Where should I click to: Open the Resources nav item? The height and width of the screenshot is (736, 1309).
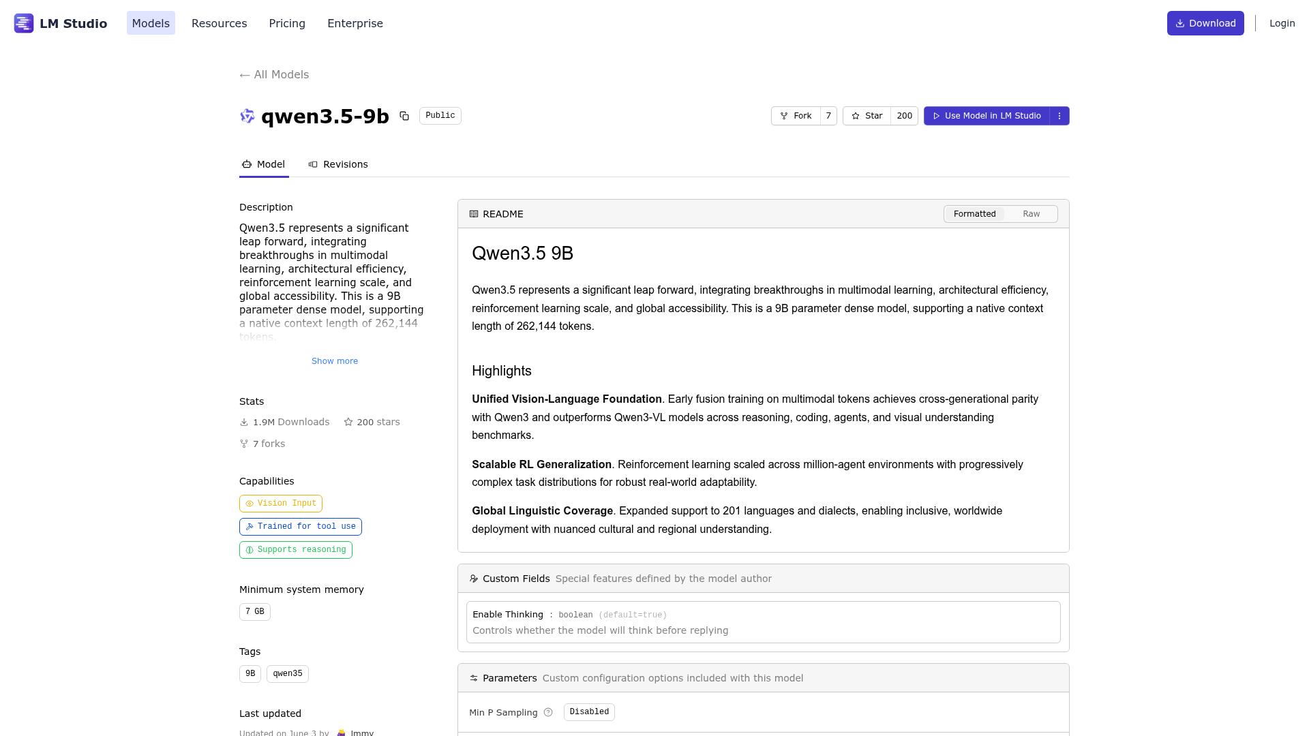tap(220, 23)
